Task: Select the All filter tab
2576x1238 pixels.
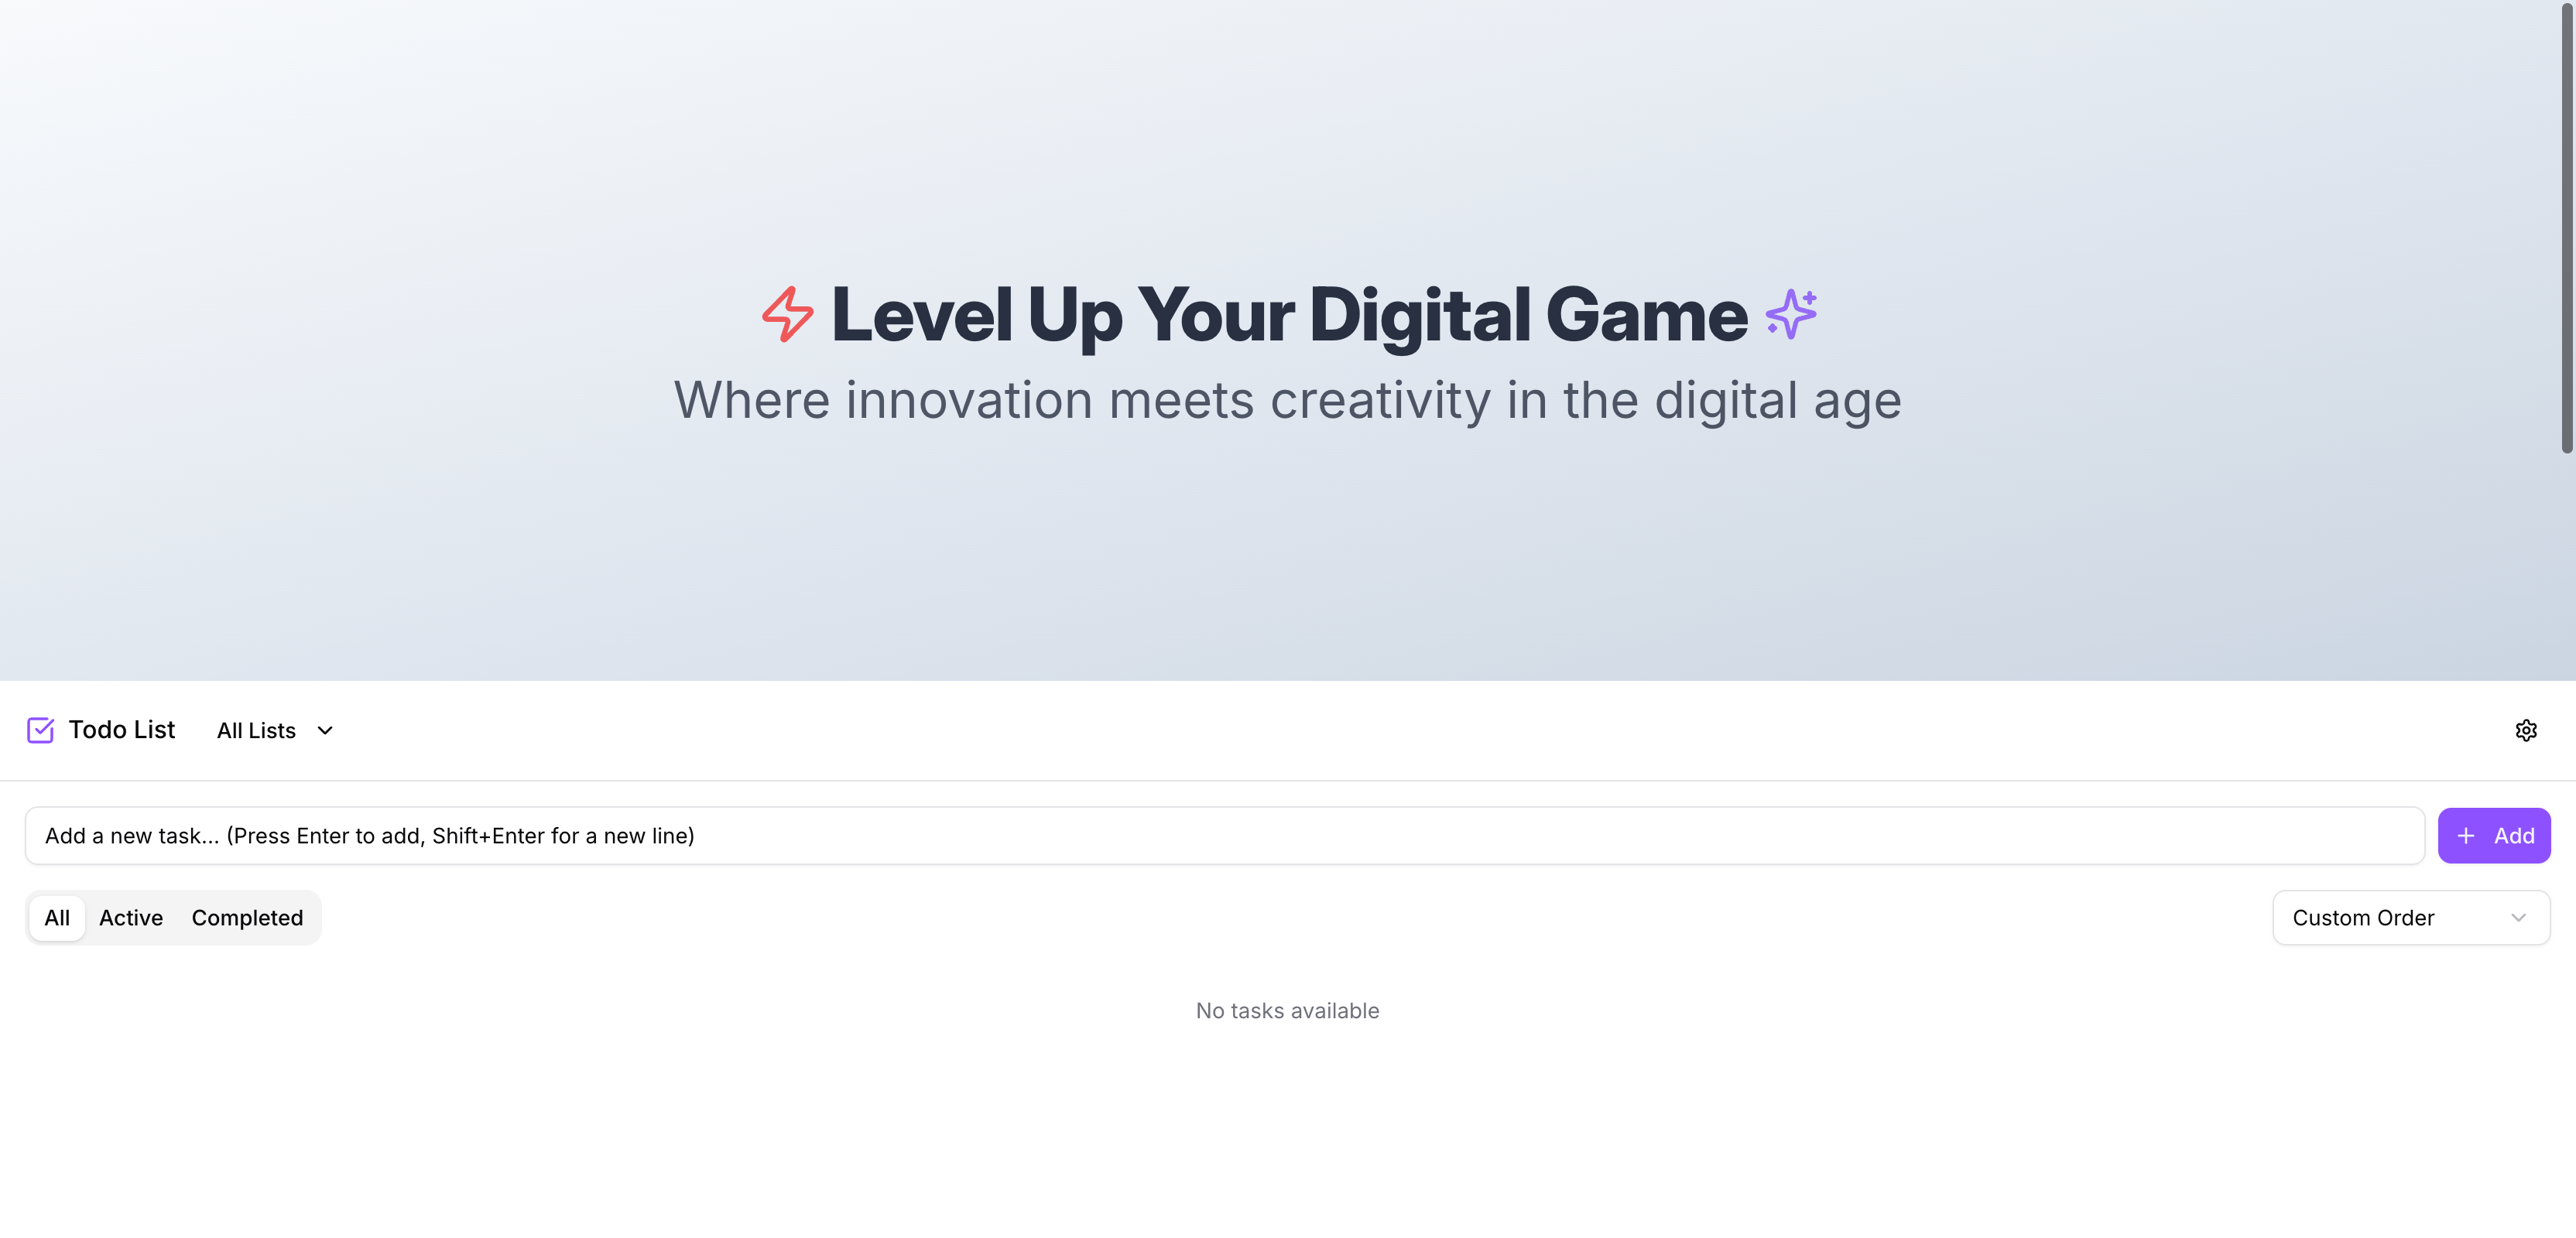Action: [57, 918]
